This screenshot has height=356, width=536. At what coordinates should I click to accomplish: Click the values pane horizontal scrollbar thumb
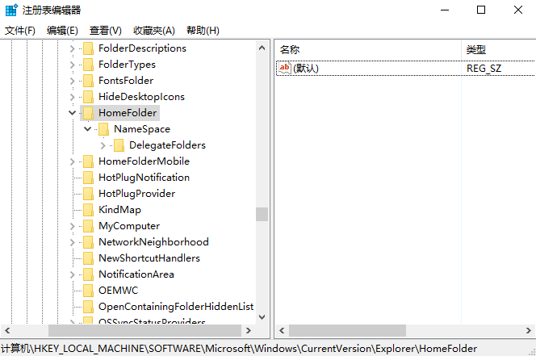pos(347,331)
